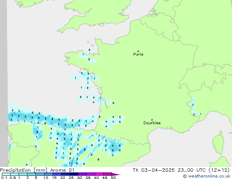Click the Dourbies location dot marker
This screenshot has height=179, width=232.
[x=152, y=120]
